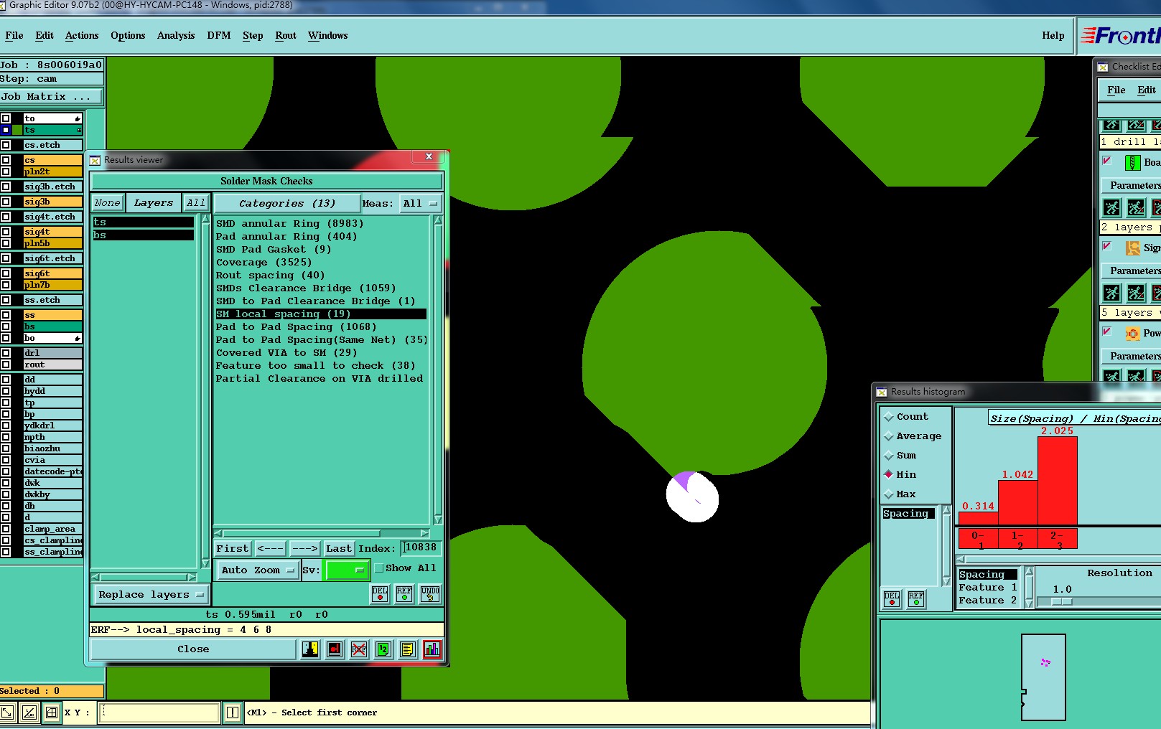Open the Meas All dropdown
The image size is (1161, 729).
[421, 204]
